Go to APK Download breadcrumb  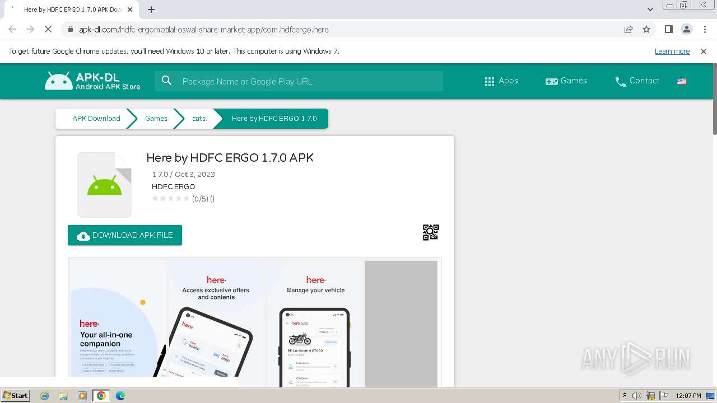(x=96, y=119)
